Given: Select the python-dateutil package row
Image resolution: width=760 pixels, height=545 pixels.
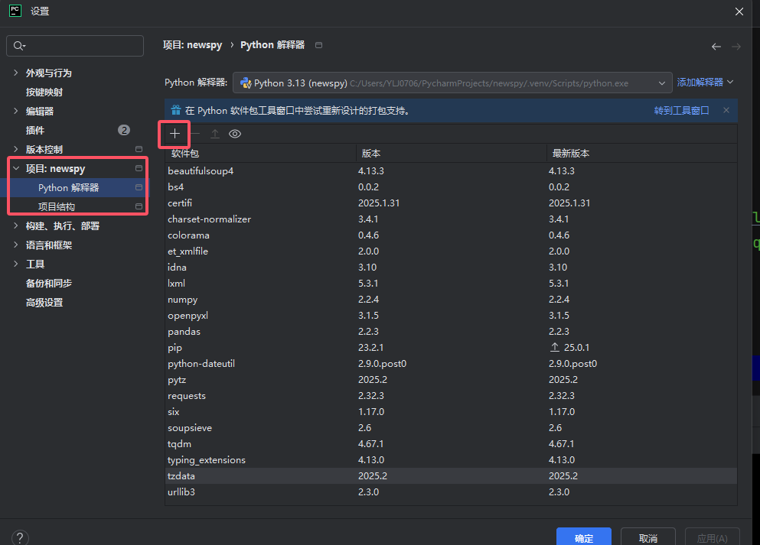Looking at the screenshot, I should pos(452,364).
